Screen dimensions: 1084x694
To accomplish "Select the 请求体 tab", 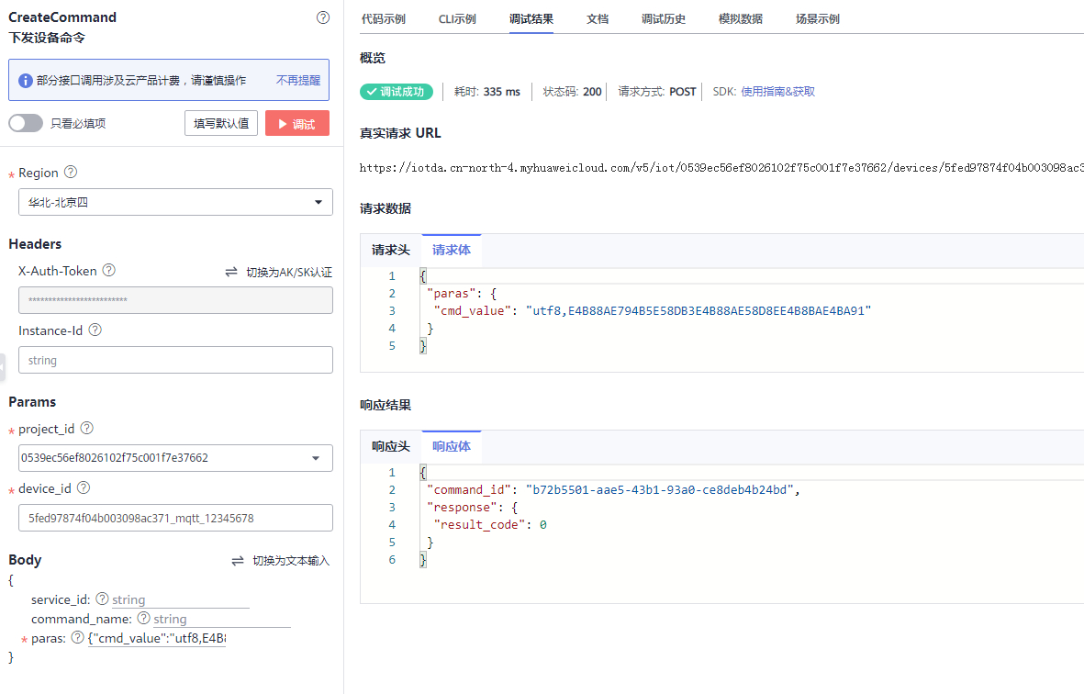I will [452, 251].
